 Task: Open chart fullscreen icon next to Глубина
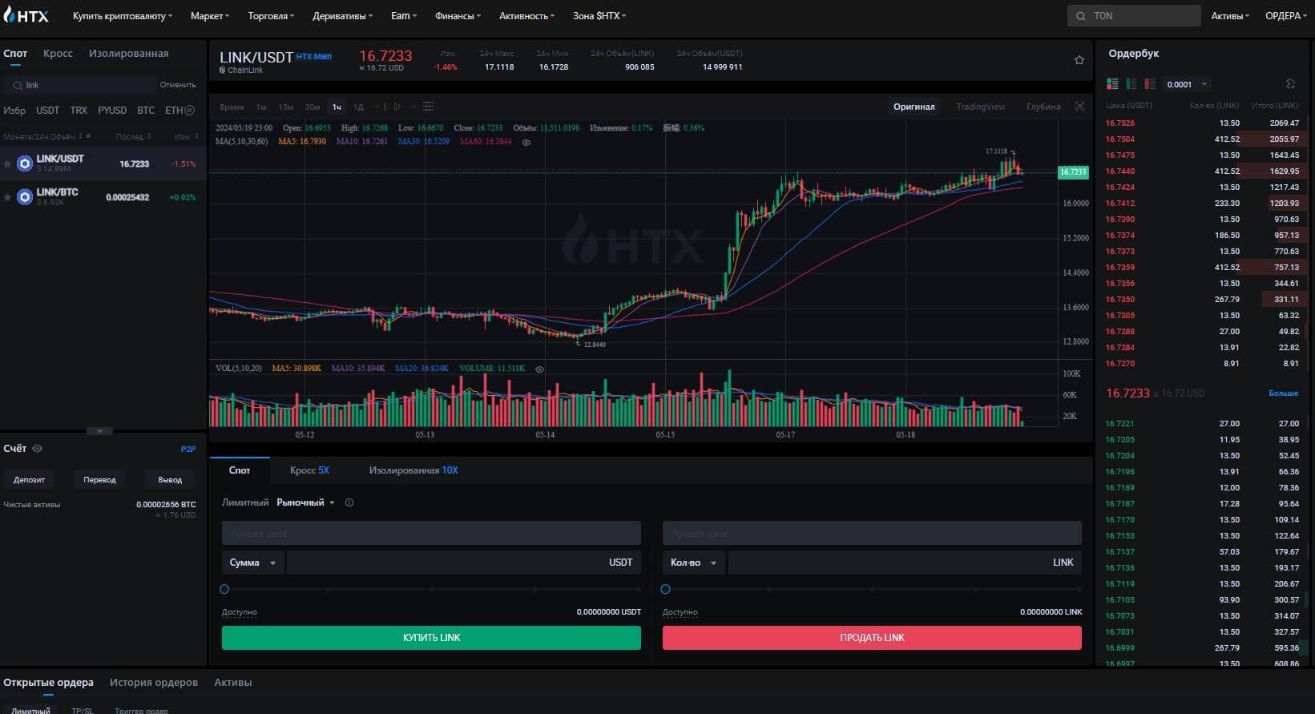click(1079, 107)
